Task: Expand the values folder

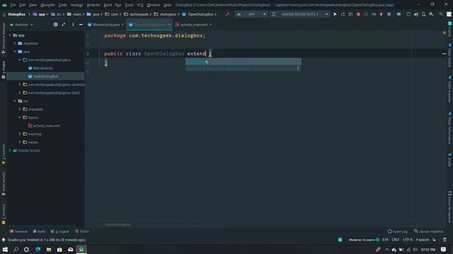Action: pos(20,142)
